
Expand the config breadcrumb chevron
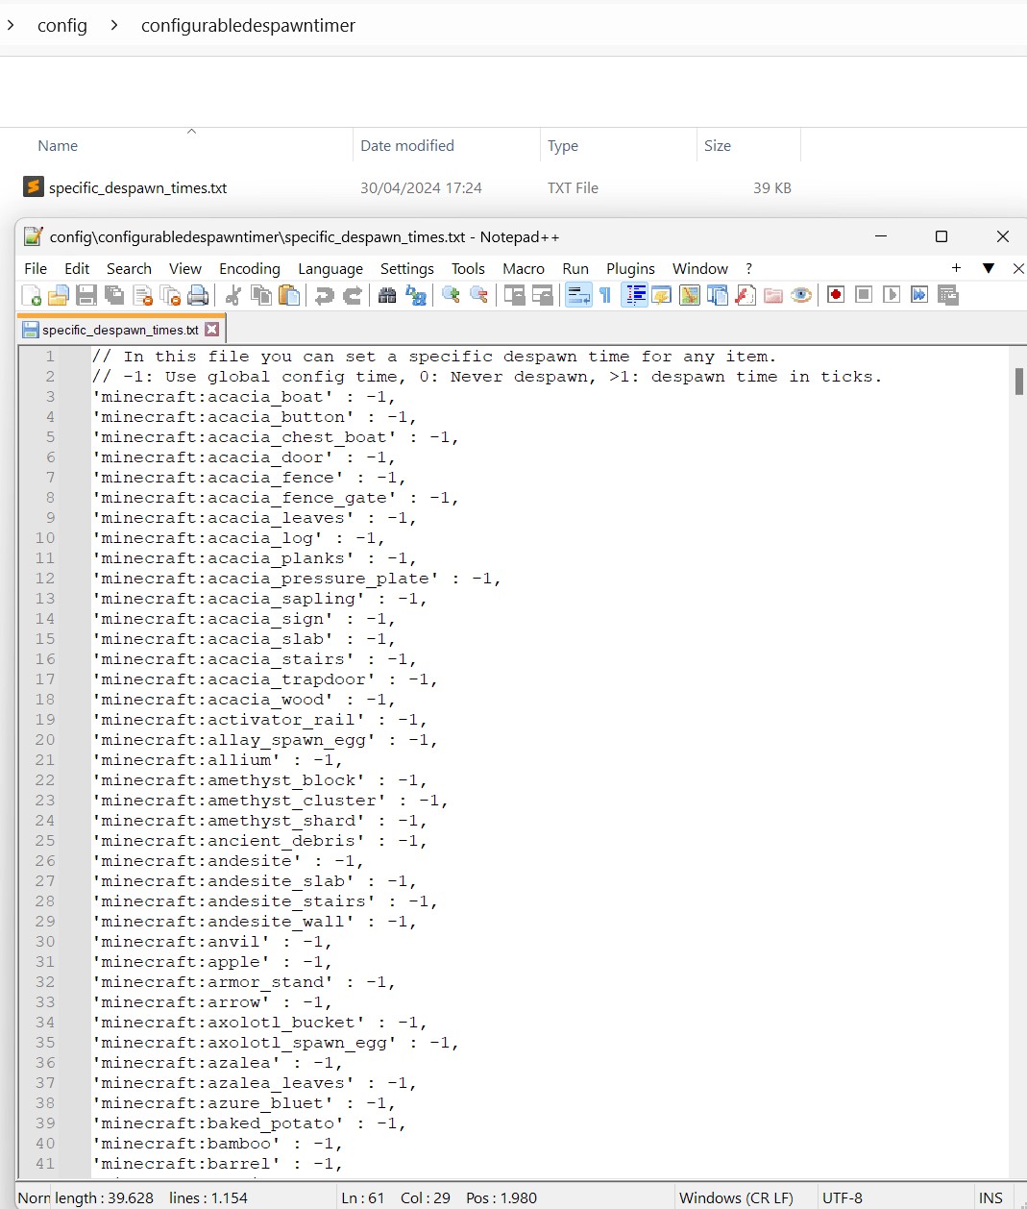coord(114,25)
